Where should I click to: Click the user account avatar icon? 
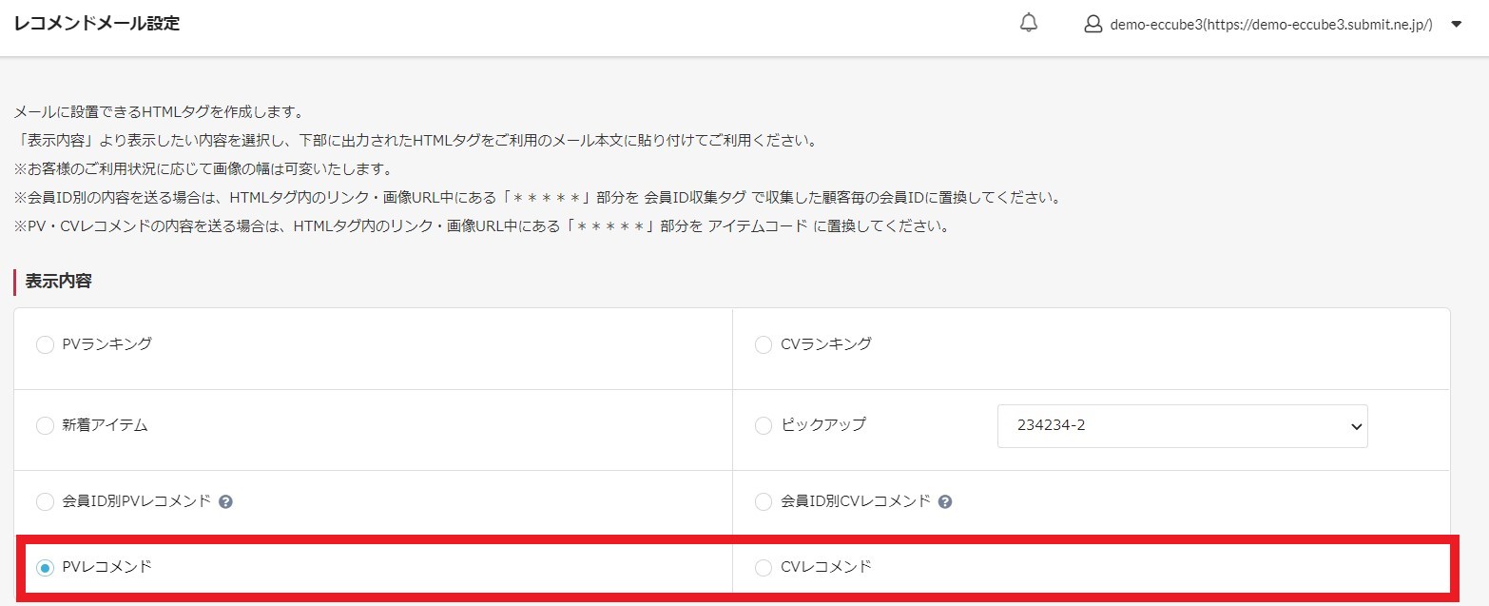pyautogui.click(x=1093, y=25)
